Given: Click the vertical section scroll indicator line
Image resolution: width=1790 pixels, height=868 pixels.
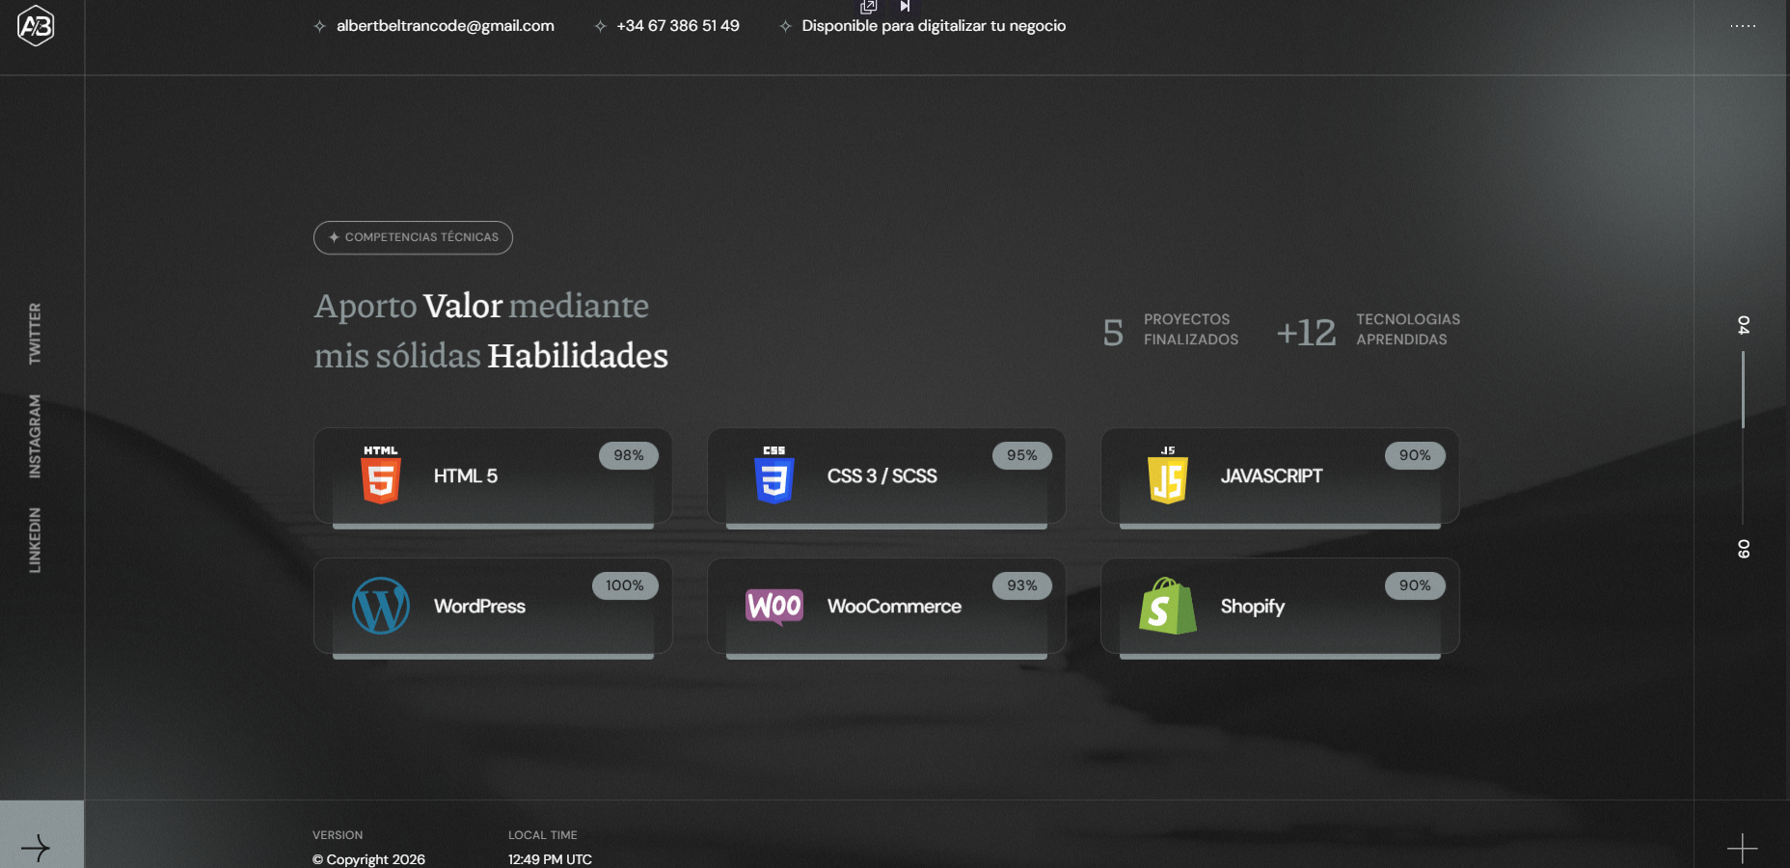Looking at the screenshot, I should coord(1743,438).
